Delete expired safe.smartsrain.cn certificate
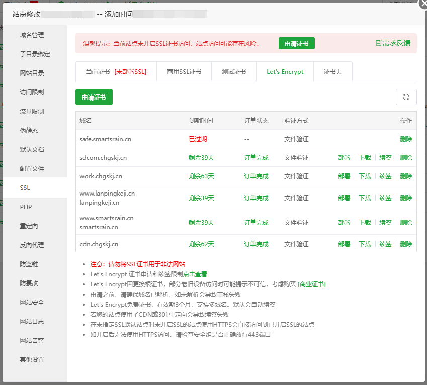The height and width of the screenshot is (385, 427). pos(405,139)
